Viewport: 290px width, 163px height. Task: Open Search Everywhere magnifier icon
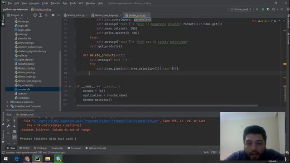click(288, 9)
